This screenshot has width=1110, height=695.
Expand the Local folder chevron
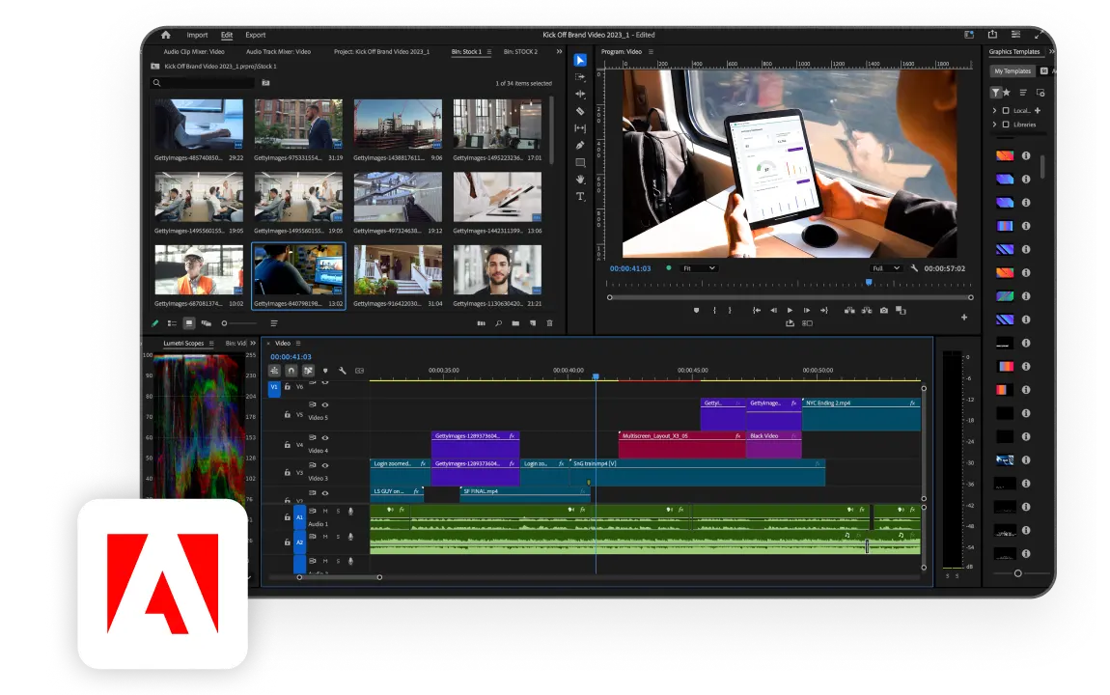point(994,110)
